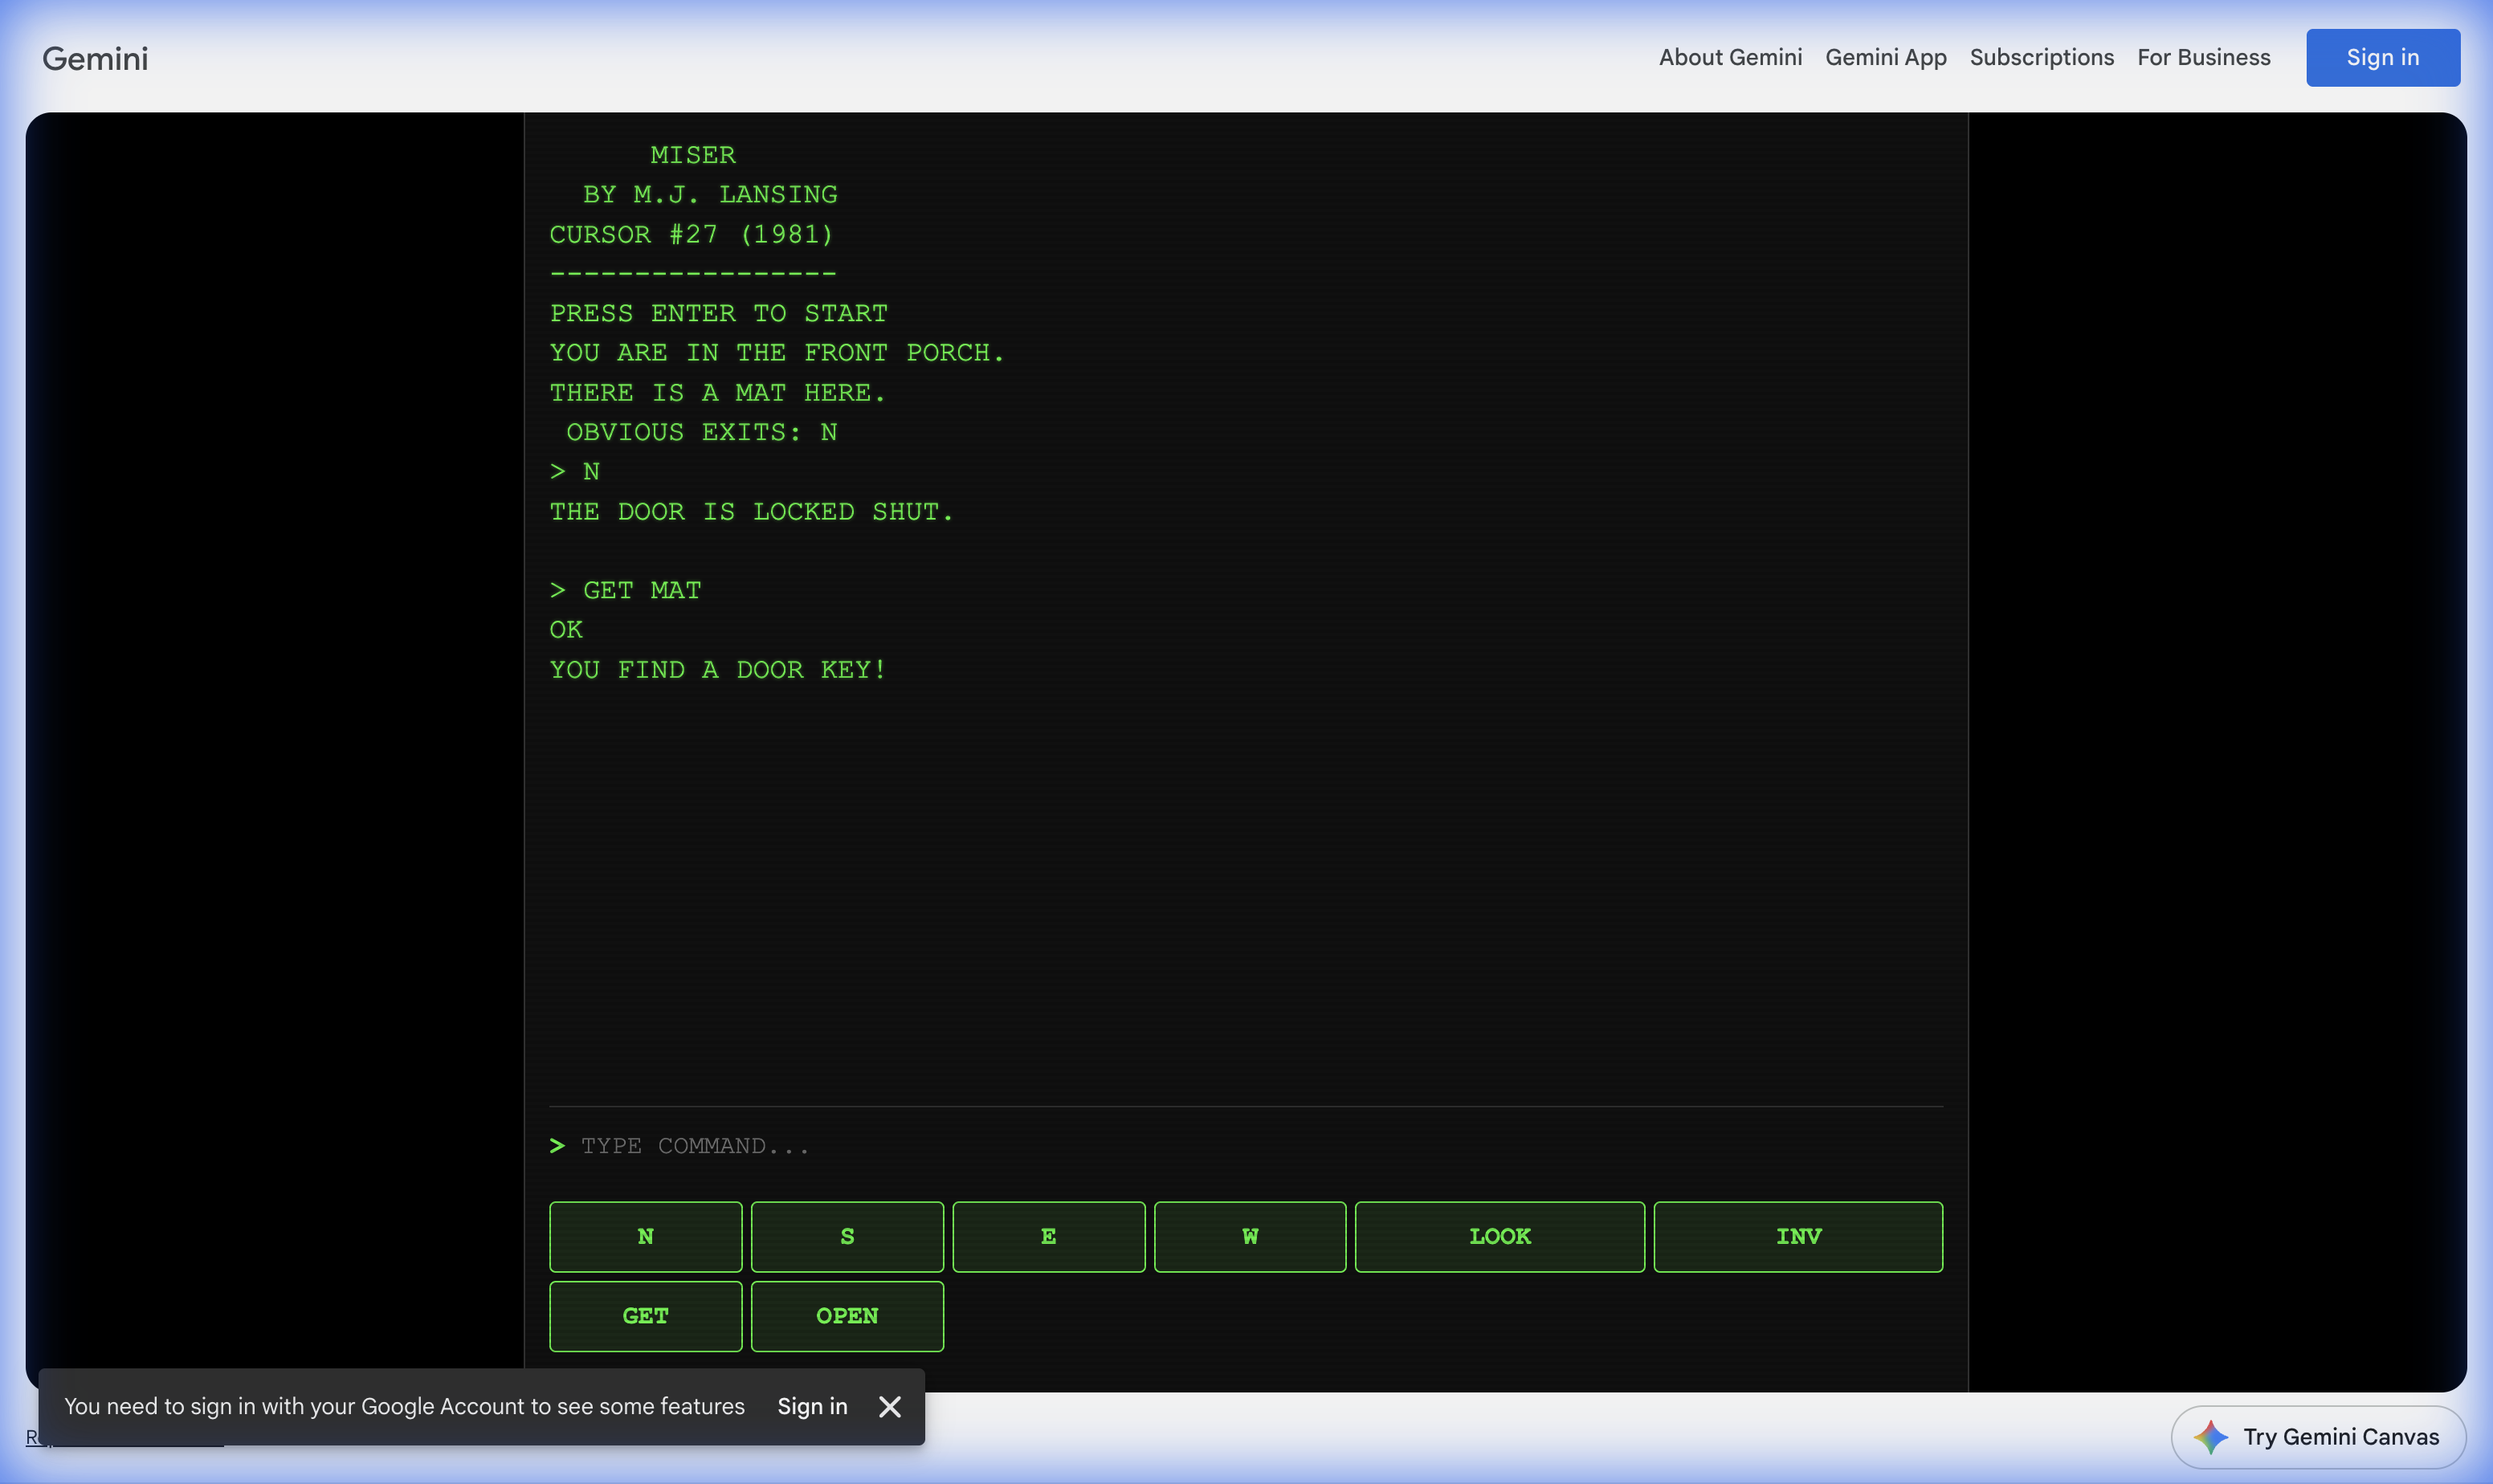Select For Business in the navigation
Viewport: 2493px width, 1484px height.
(2203, 57)
